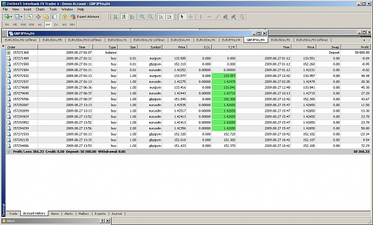373x225 pixels.
Task: Open the Charts menu
Action: [40, 10]
